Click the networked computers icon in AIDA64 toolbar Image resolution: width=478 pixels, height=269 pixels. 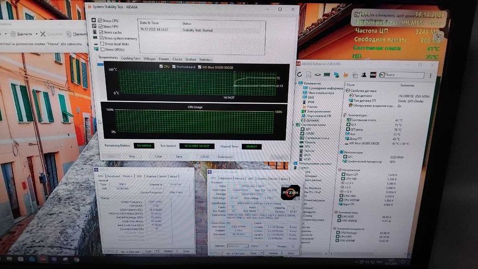(337, 75)
